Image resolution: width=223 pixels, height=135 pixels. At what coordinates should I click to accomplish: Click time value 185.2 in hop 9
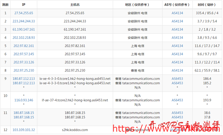[207, 83]
